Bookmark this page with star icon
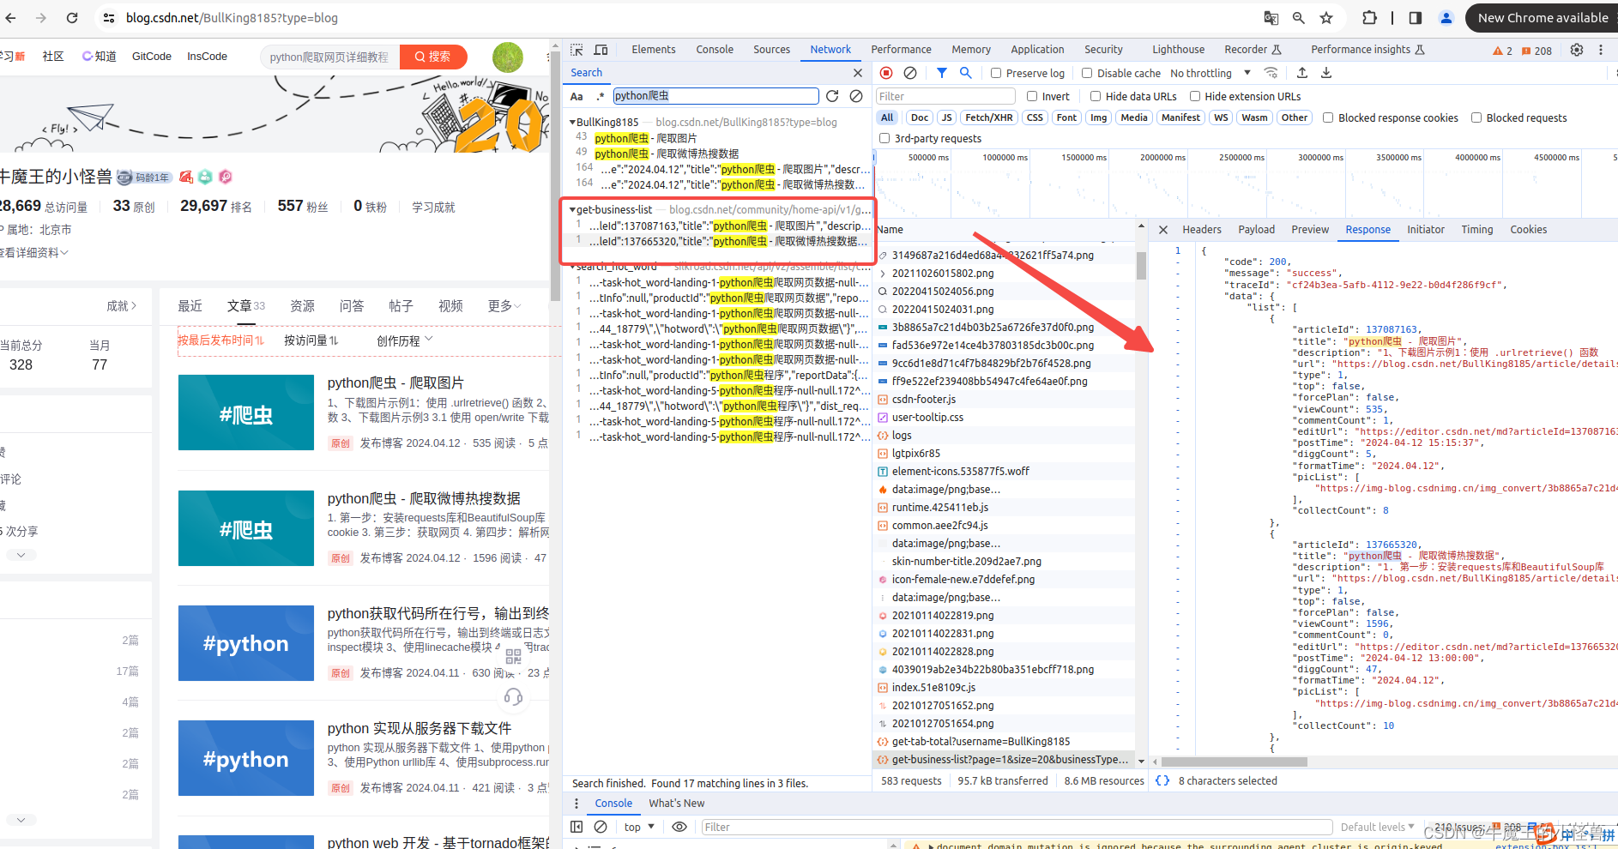 1326,17
